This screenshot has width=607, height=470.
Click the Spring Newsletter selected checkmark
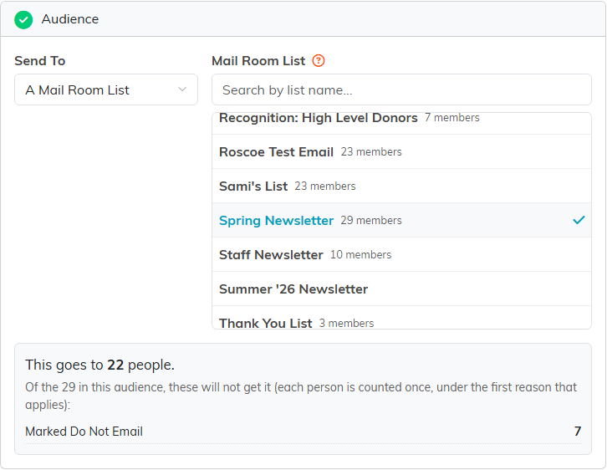pyautogui.click(x=579, y=220)
